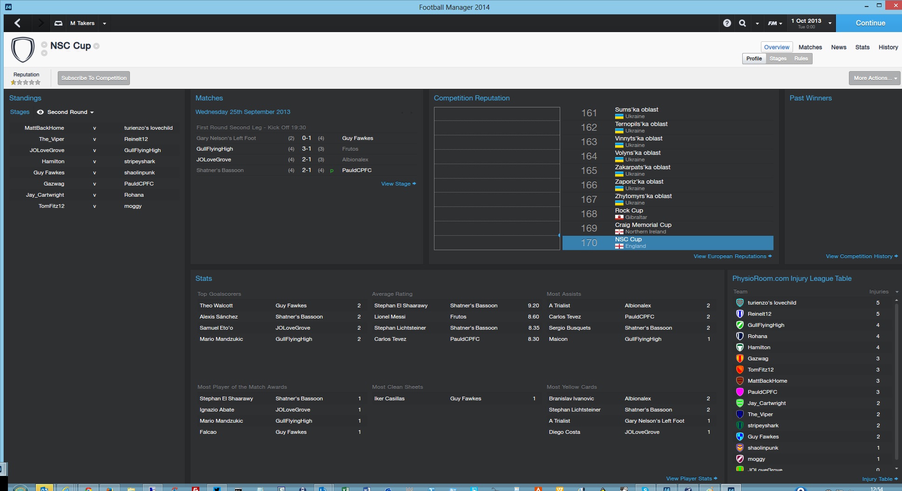This screenshot has width=902, height=491.
Task: Open the Stats tab
Action: (x=862, y=47)
